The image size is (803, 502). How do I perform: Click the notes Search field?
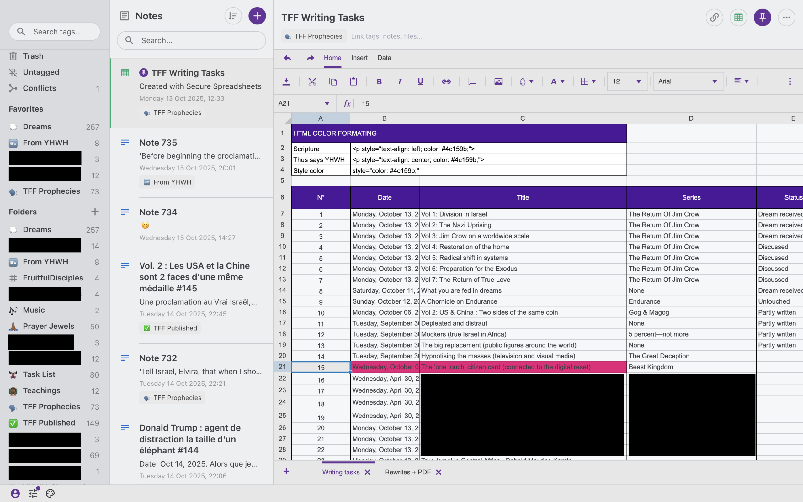pos(196,40)
